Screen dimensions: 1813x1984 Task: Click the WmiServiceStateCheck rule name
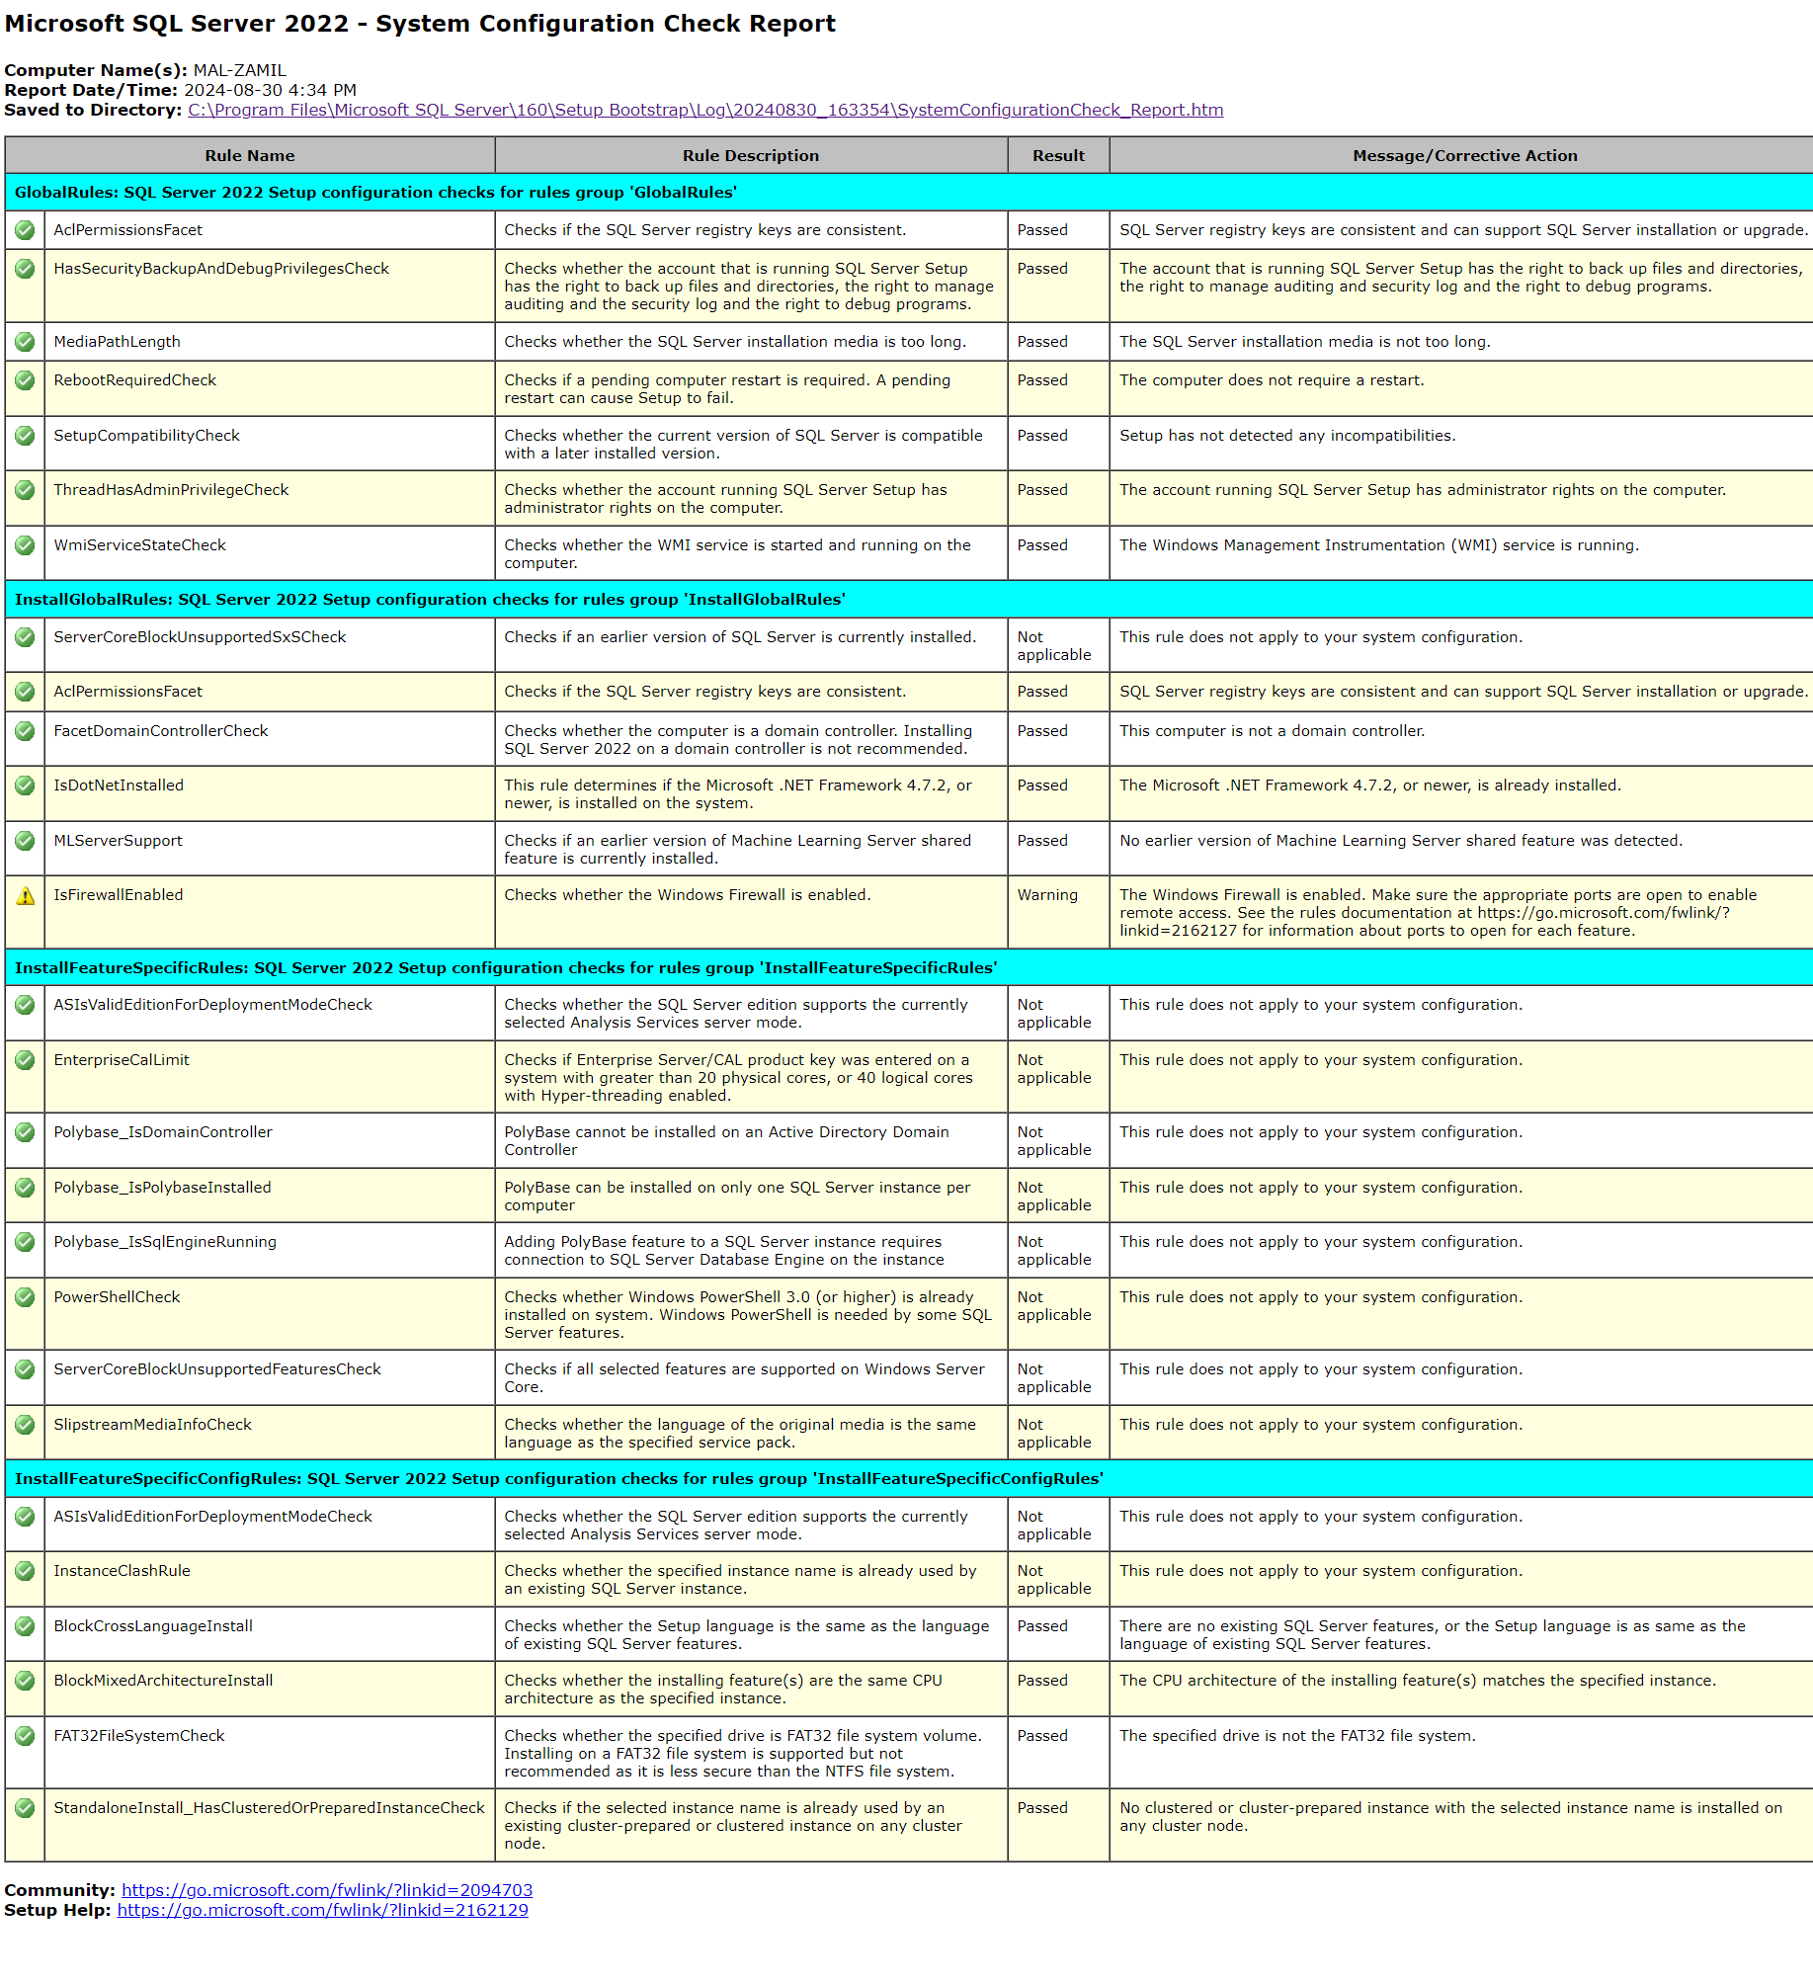coord(139,545)
